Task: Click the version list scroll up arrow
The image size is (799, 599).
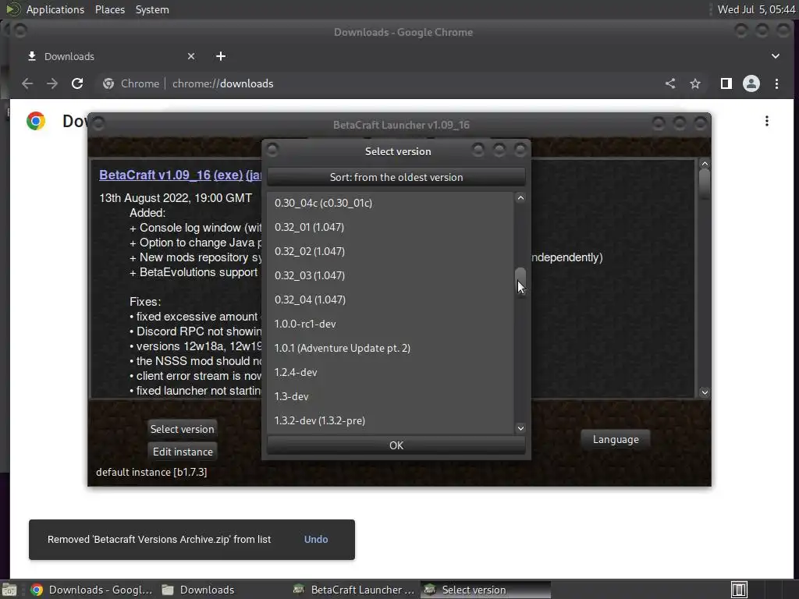Action: (520, 197)
